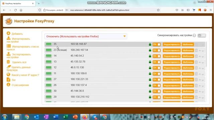Image resolution: width=214 pixels, height=120 pixels.
Task: Move proxy 45.140.54.2 down with arrow
Action: [203, 57]
